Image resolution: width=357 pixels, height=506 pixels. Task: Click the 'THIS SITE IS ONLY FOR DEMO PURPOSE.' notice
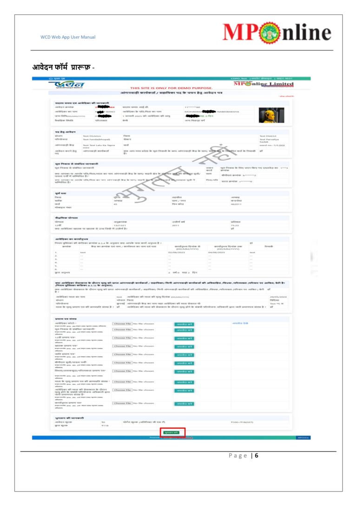click(171, 88)
